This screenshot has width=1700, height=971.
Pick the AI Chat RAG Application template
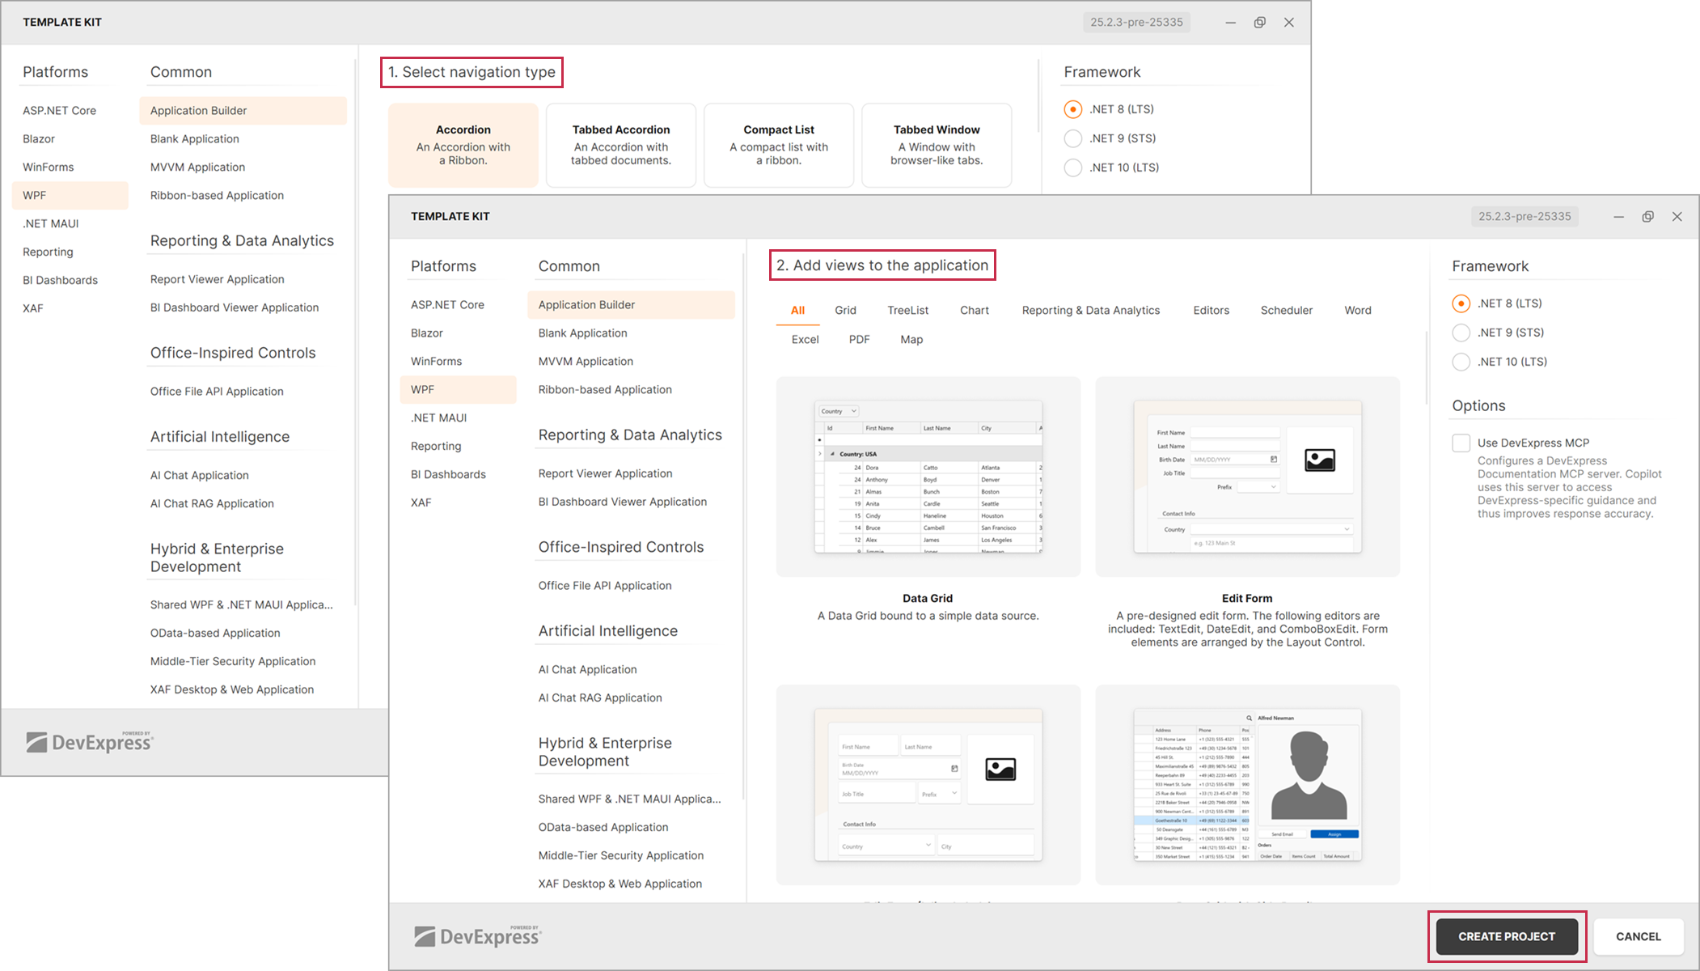pyautogui.click(x=600, y=697)
